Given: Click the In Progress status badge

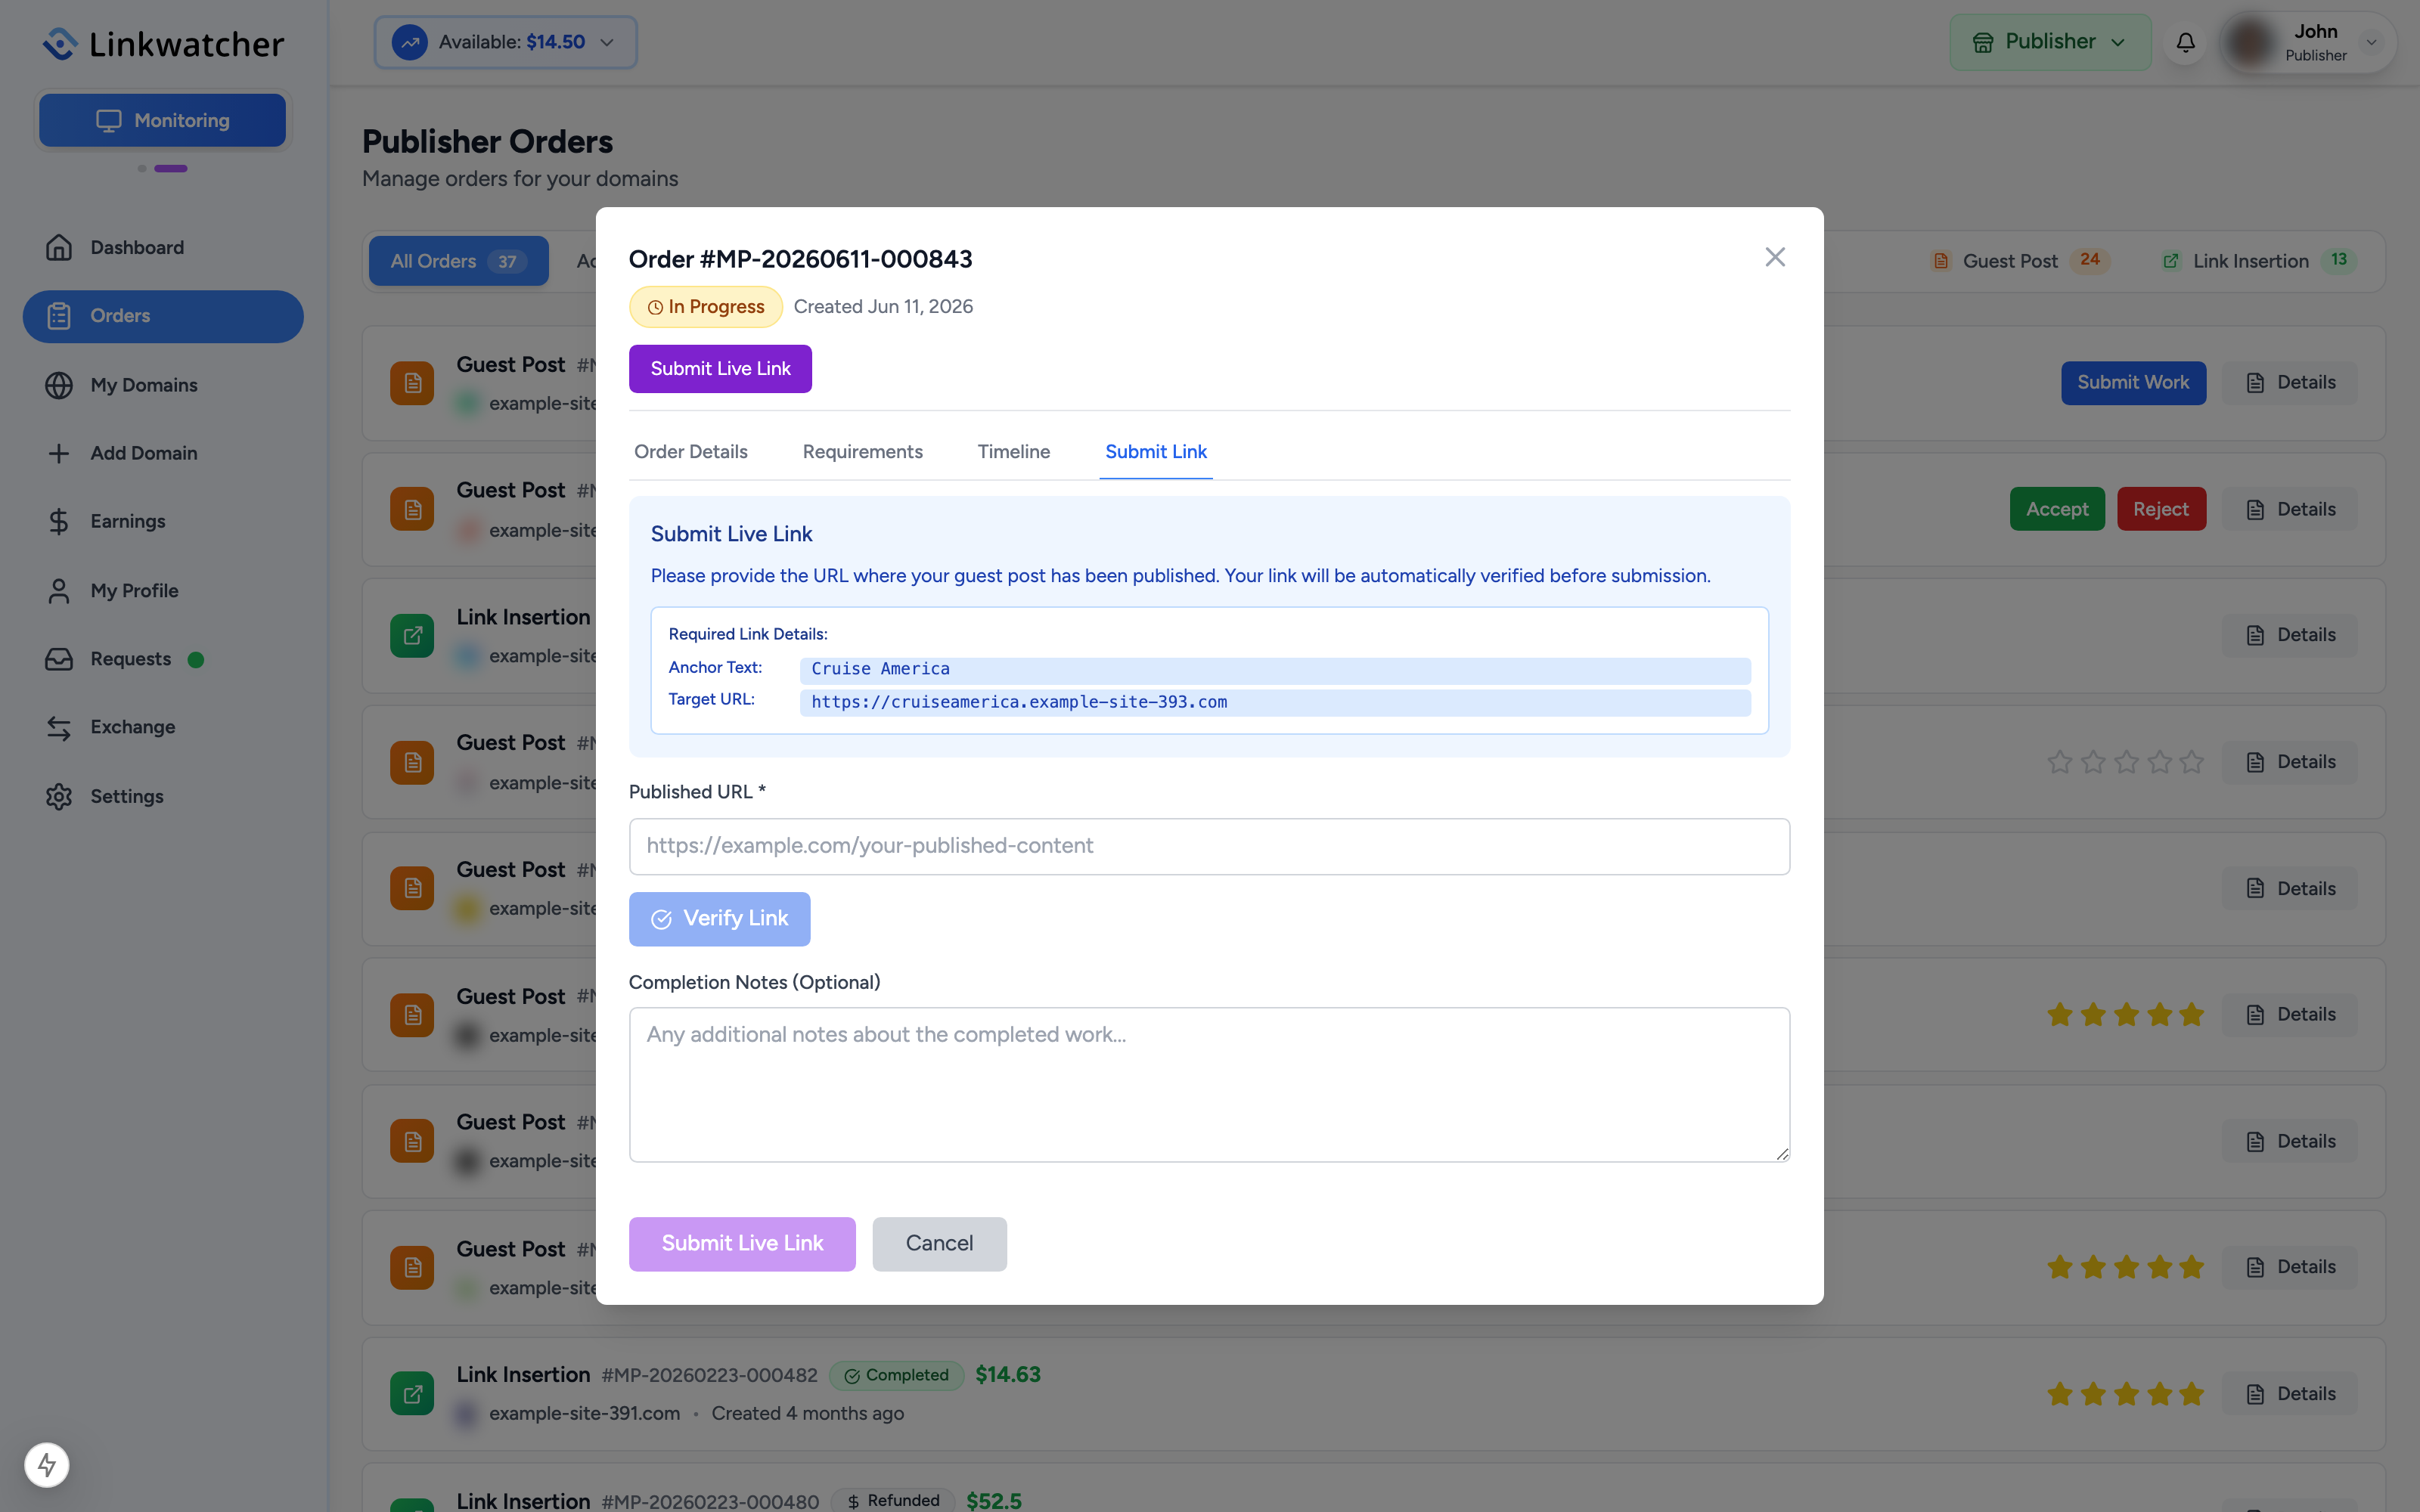Looking at the screenshot, I should (x=705, y=307).
